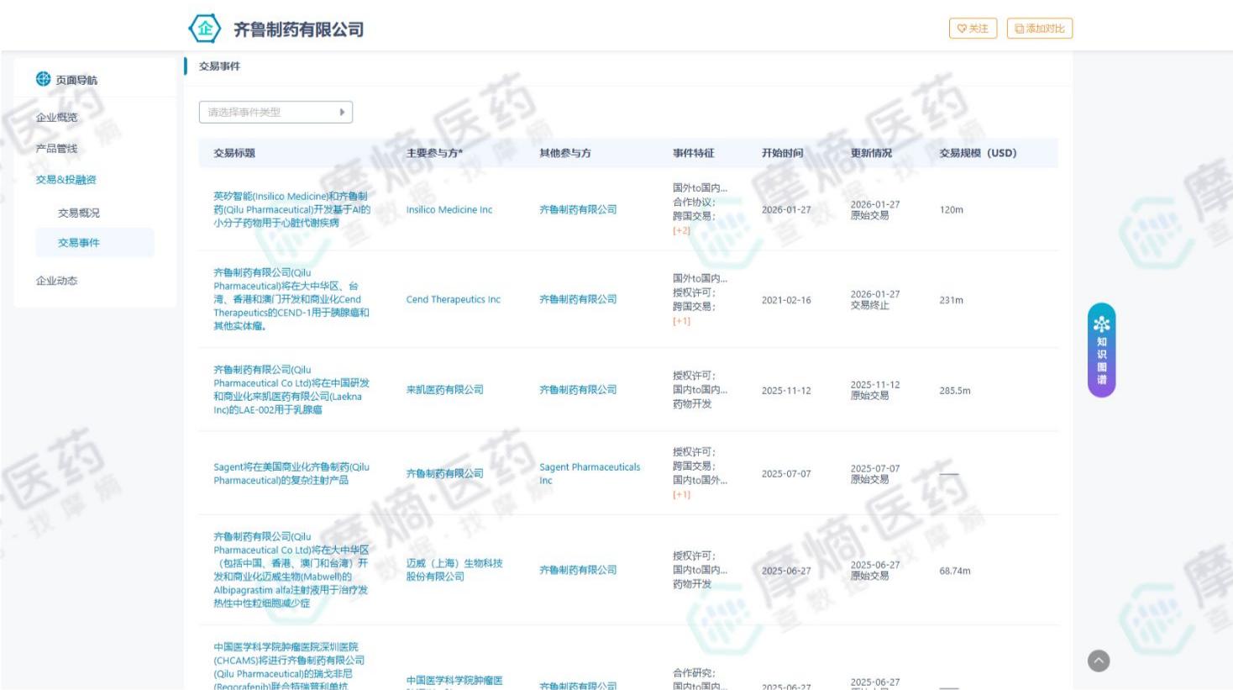The image size is (1233, 690).
Task: Click the 120m deal size value
Action: click(x=952, y=210)
